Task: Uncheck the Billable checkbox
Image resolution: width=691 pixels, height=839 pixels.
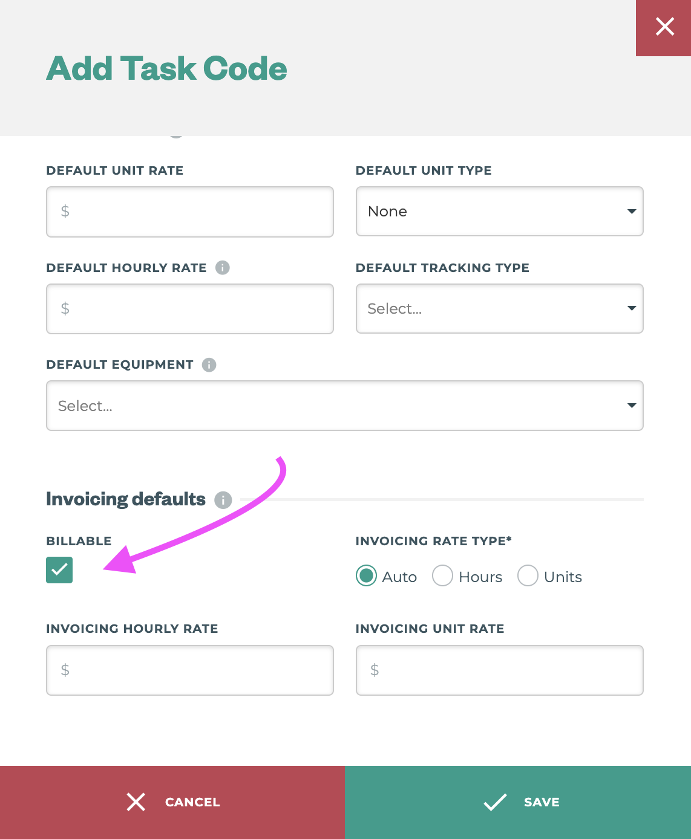Action: tap(59, 570)
